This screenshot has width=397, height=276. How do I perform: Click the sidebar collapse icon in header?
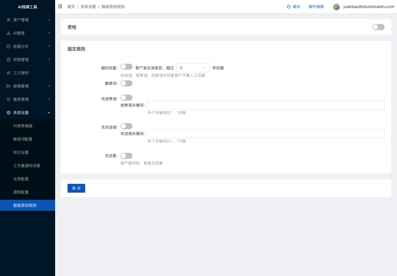pyautogui.click(x=60, y=7)
